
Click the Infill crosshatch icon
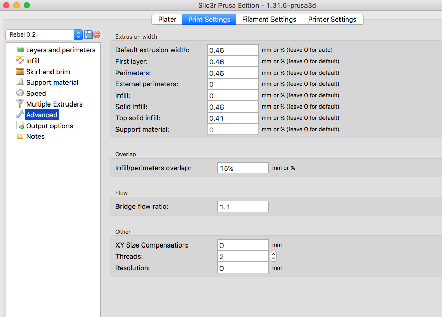(21, 61)
